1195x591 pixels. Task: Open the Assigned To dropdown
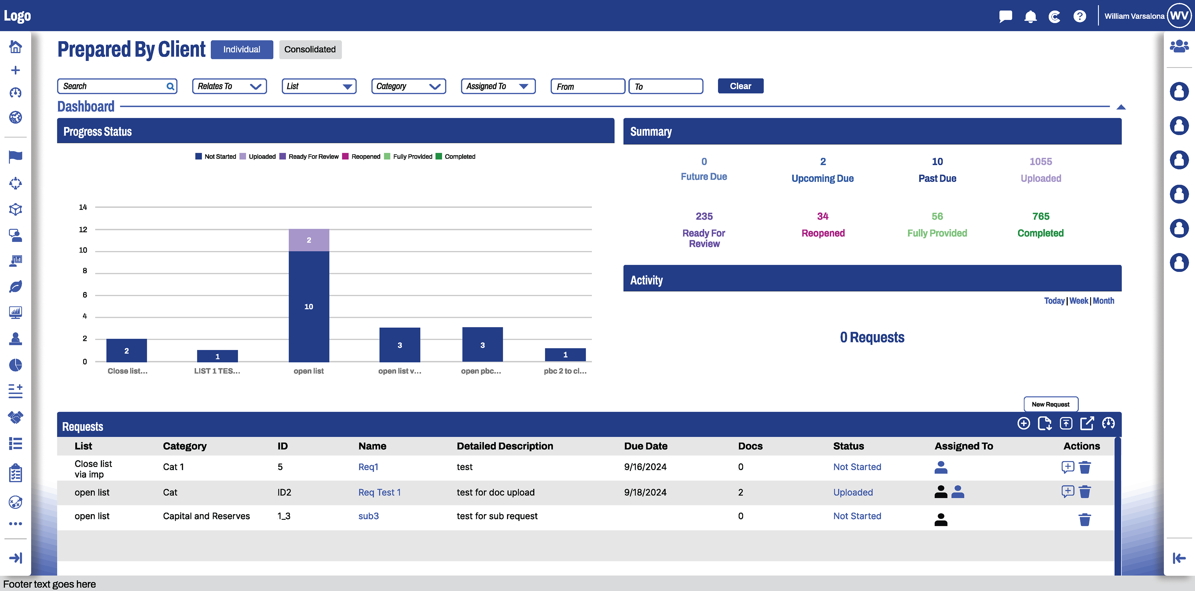pyautogui.click(x=498, y=86)
